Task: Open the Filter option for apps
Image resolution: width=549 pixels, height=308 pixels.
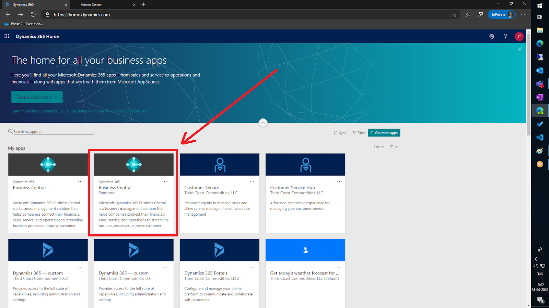Action: coord(359,133)
